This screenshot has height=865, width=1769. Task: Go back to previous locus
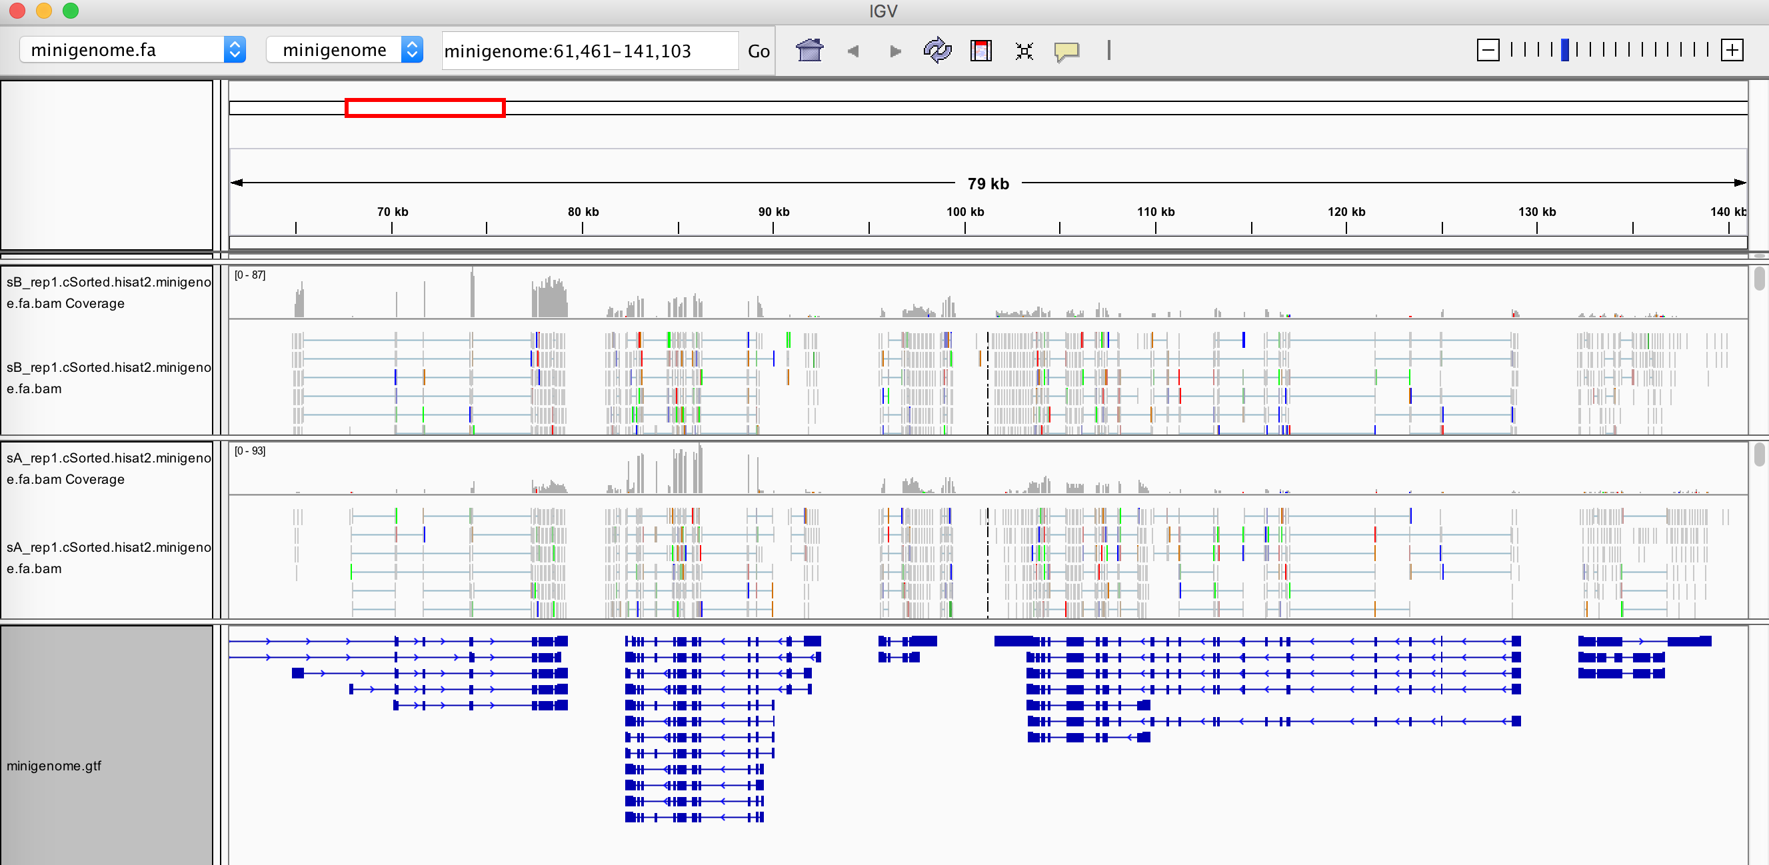[853, 51]
